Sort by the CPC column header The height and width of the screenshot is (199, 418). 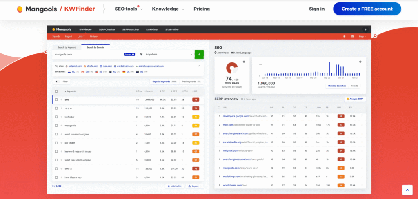tap(173, 91)
